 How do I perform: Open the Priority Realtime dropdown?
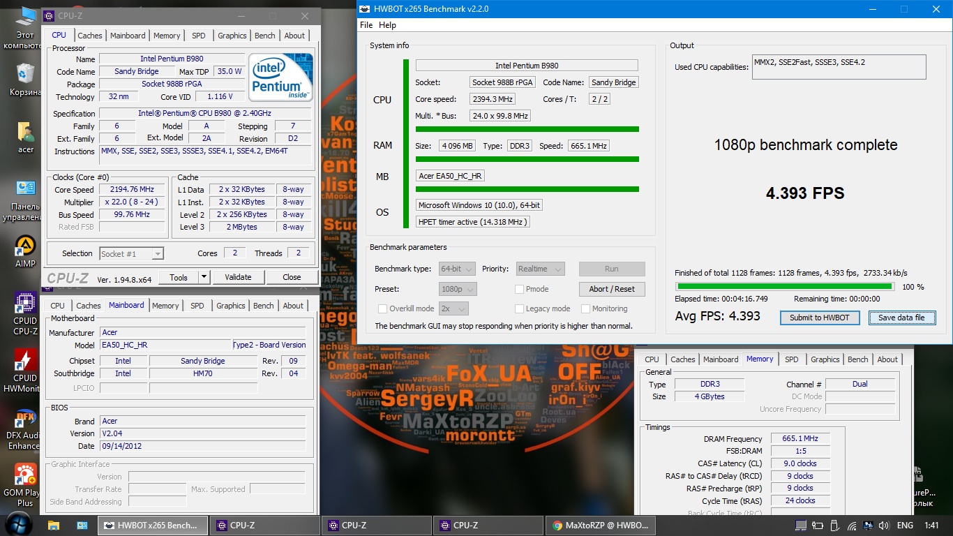(541, 269)
